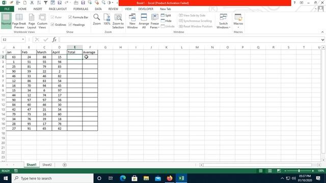Select the Sheet1 tab
The height and width of the screenshot is (183, 326).
click(x=32, y=165)
